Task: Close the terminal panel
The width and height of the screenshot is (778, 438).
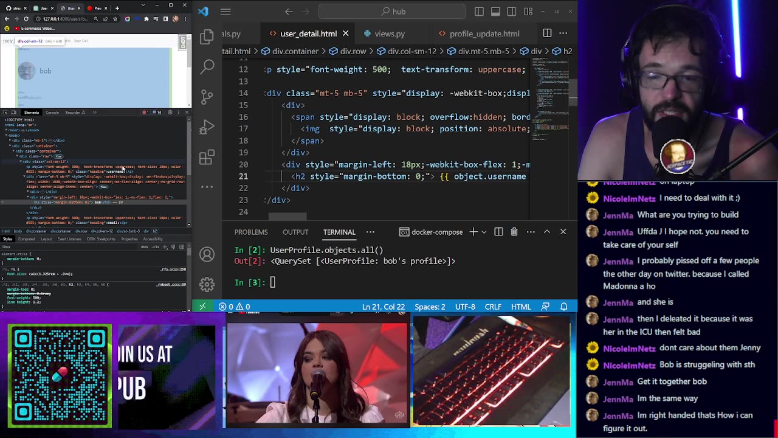Action: (x=563, y=232)
